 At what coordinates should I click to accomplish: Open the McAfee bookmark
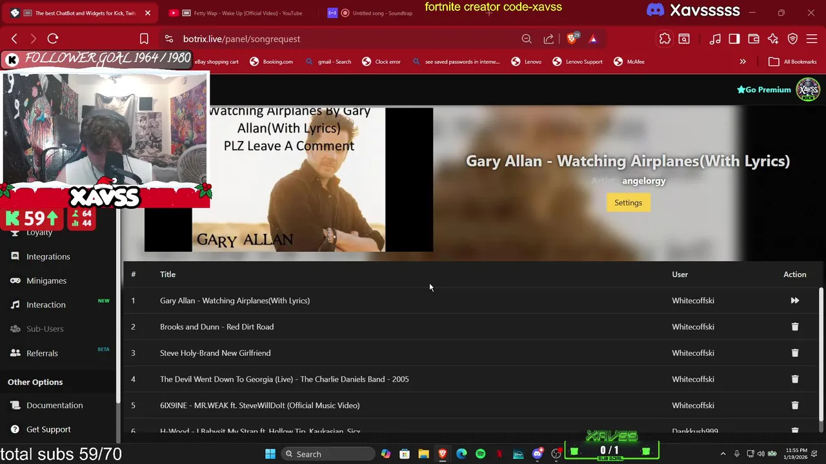(x=629, y=62)
